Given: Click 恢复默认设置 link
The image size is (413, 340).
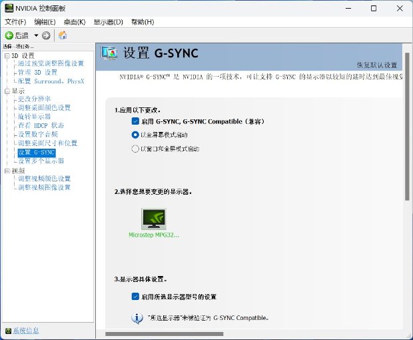Looking at the screenshot, I should 377,65.
